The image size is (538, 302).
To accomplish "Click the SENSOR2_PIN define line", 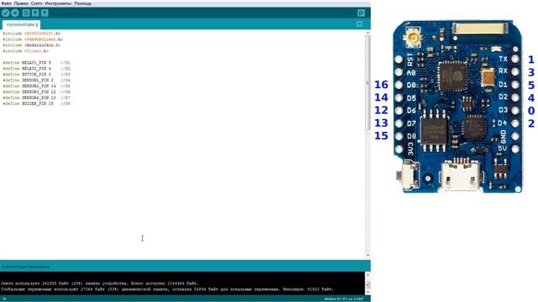I will [36, 86].
